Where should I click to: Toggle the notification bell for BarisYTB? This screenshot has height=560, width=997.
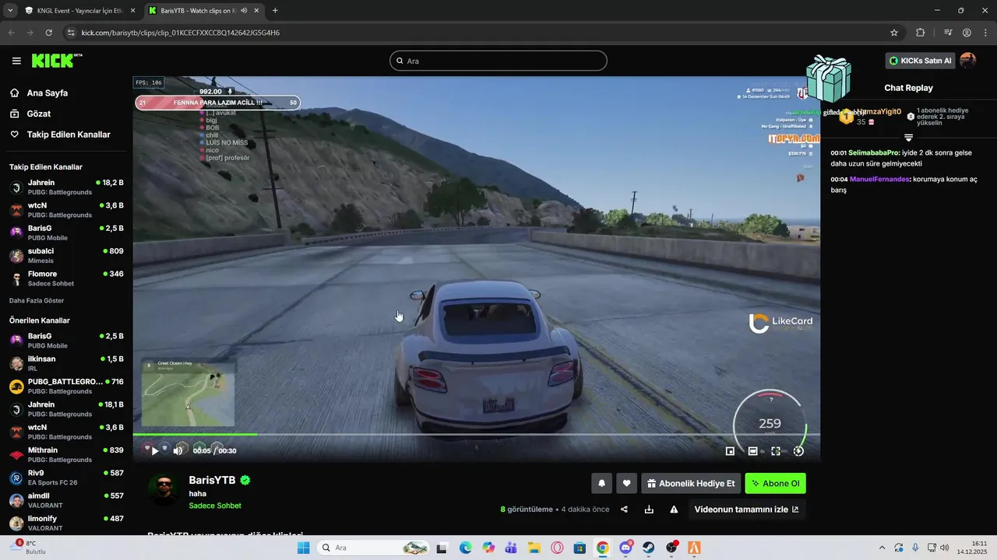601,483
